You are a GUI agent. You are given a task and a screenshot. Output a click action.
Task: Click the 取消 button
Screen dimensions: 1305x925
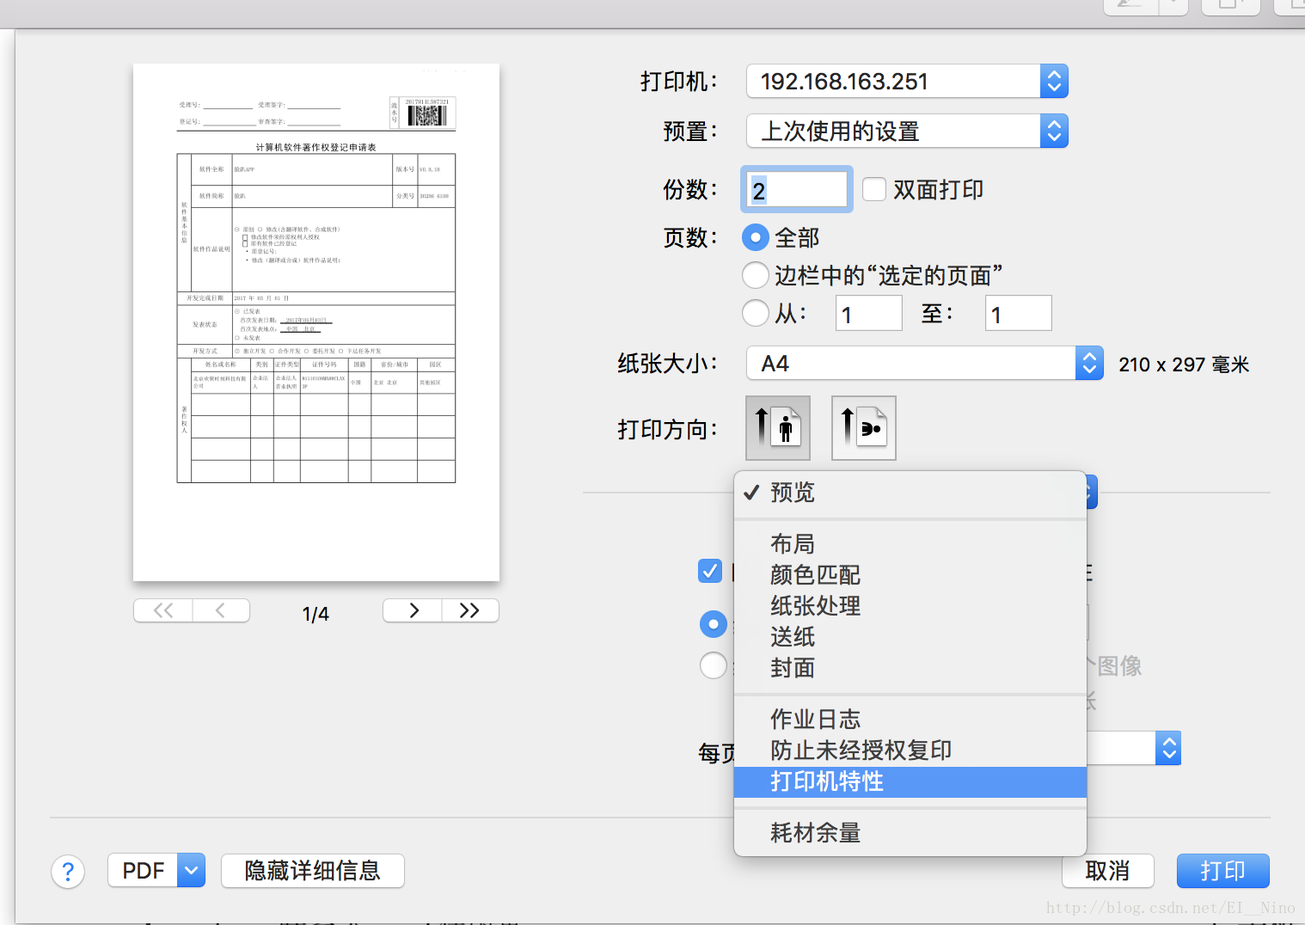coord(1107,871)
